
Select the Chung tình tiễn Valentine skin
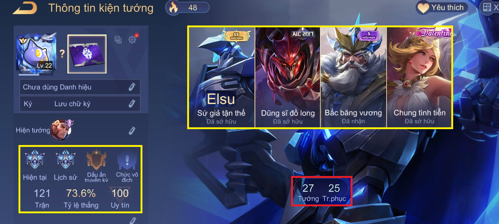click(x=419, y=77)
